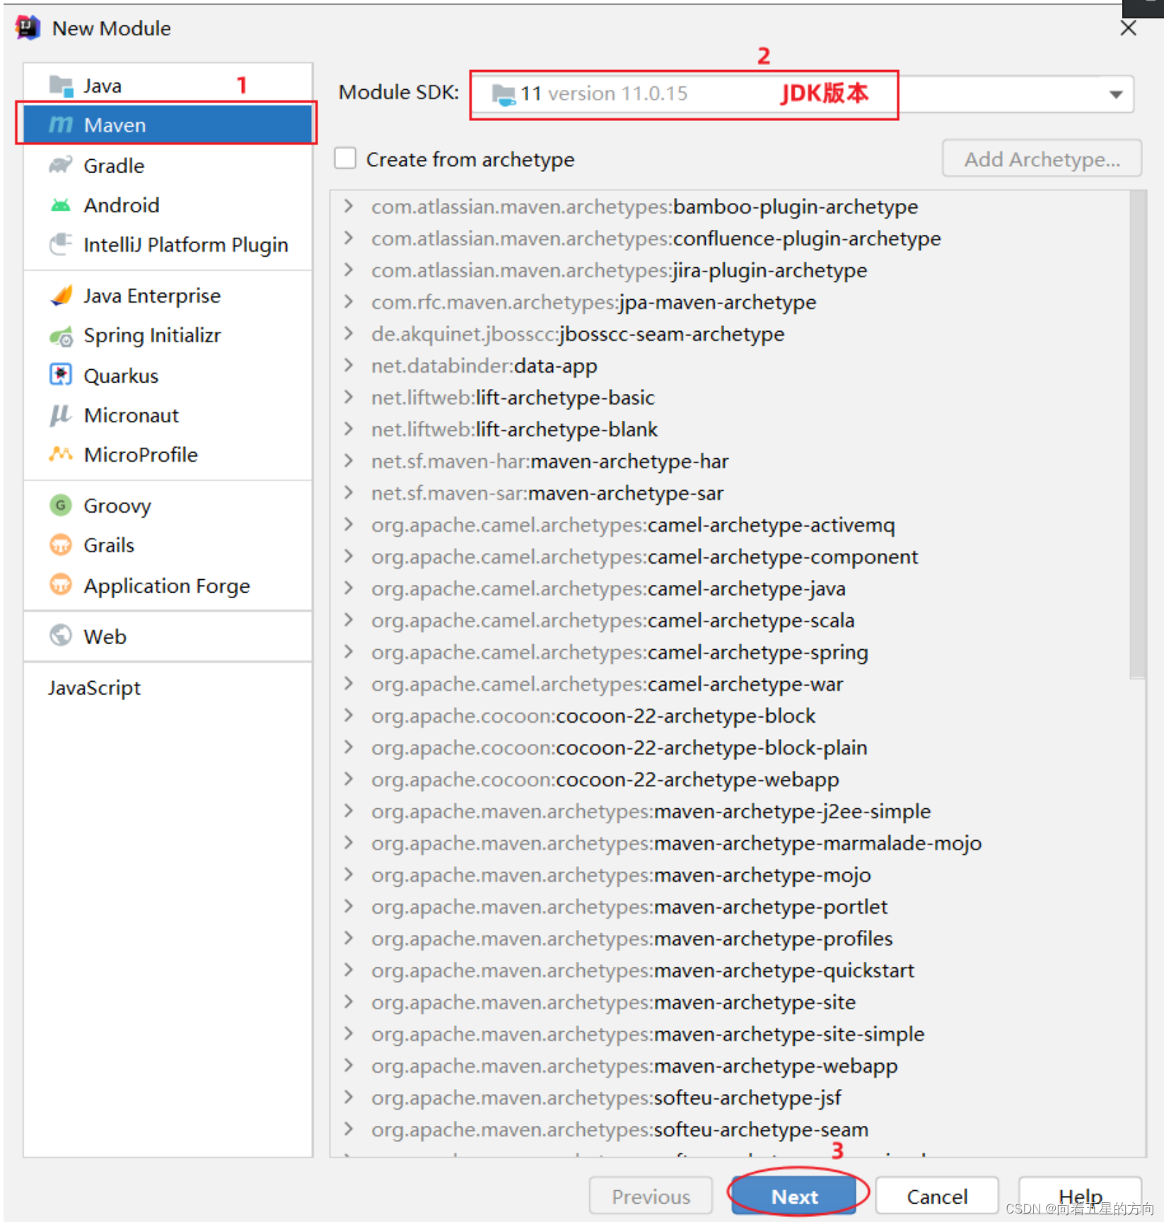Open the Module SDK dropdown arrow
This screenshot has height=1222, width=1164.
1116,94
